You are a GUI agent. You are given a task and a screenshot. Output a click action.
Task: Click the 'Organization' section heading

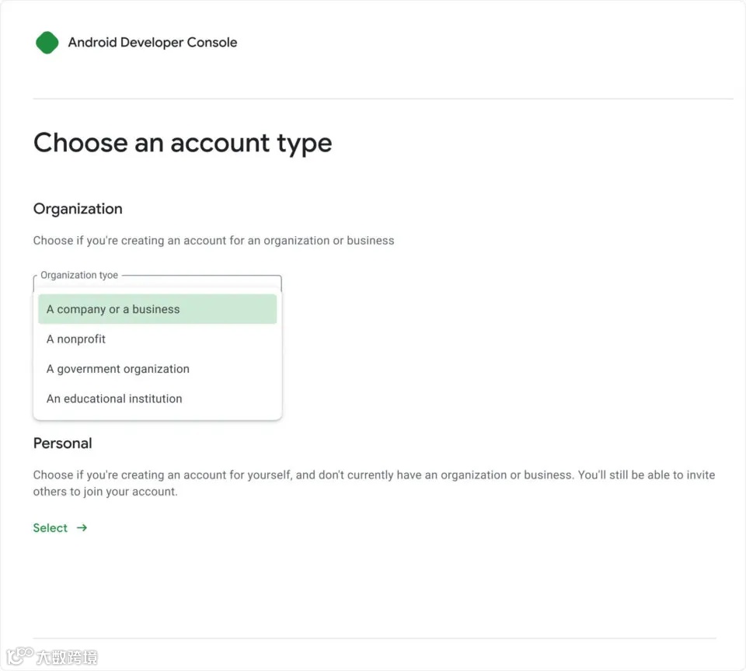coord(78,209)
